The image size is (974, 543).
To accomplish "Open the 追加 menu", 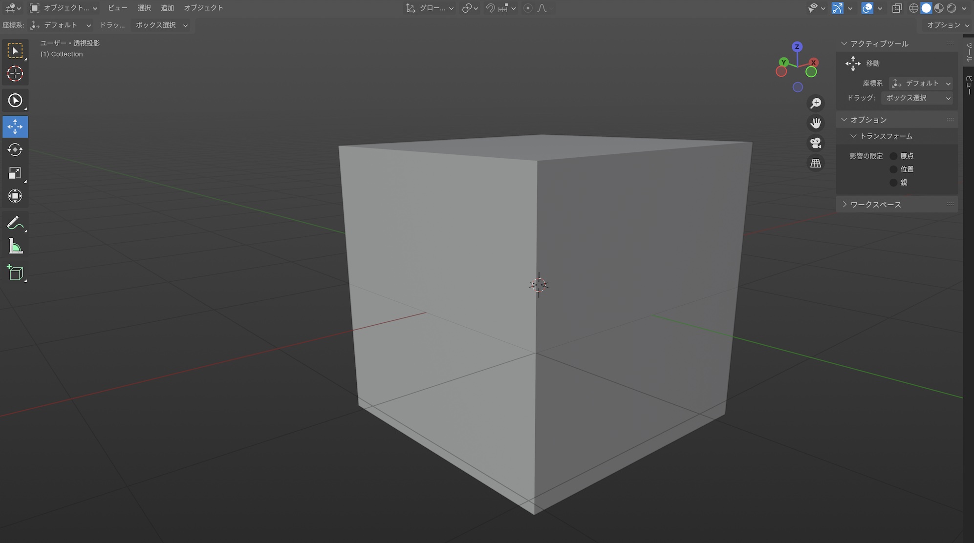I will (167, 8).
